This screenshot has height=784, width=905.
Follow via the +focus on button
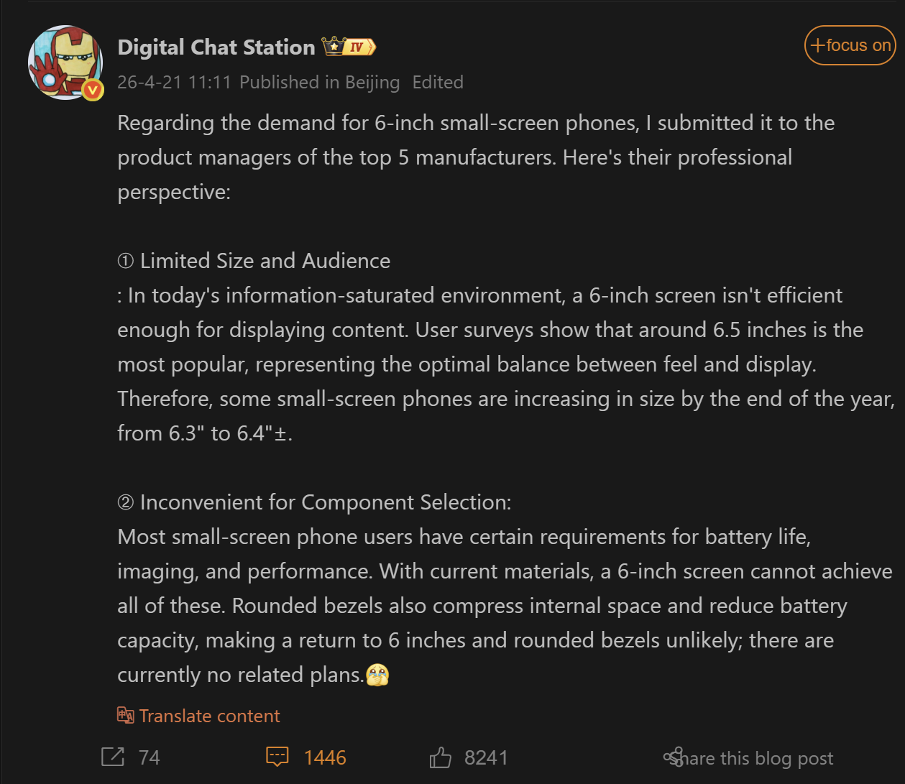(850, 45)
